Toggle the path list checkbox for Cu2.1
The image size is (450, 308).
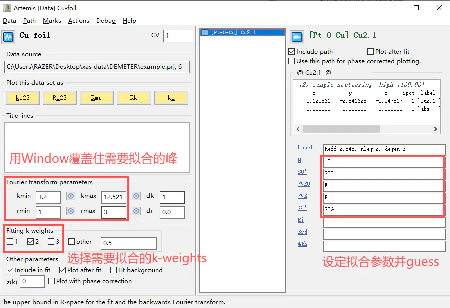[x=205, y=32]
